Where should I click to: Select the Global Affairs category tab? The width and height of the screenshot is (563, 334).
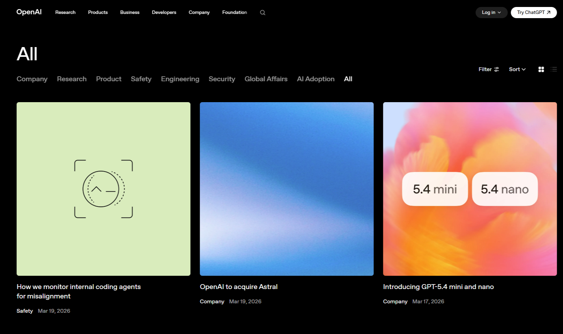click(x=266, y=79)
